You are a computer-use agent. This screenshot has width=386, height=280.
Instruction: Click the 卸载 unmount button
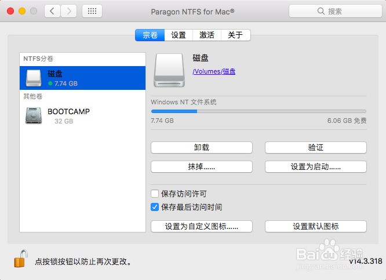pos(202,147)
